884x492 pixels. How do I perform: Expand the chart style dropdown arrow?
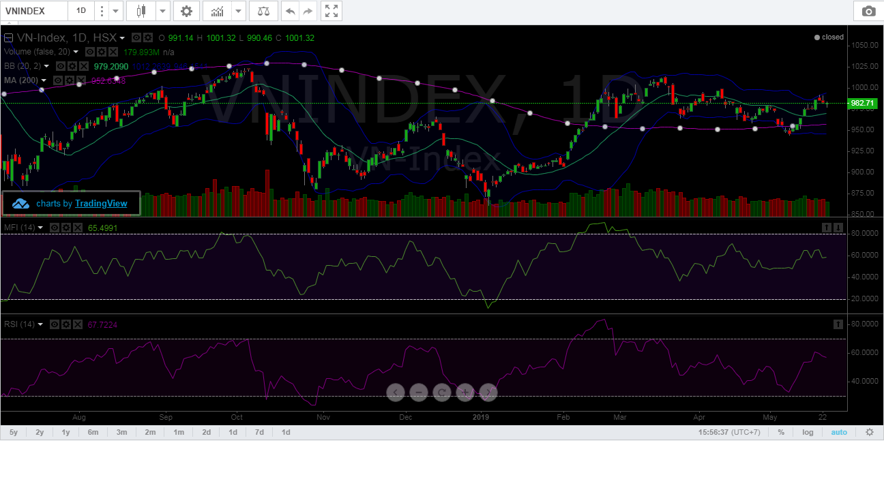tap(162, 11)
